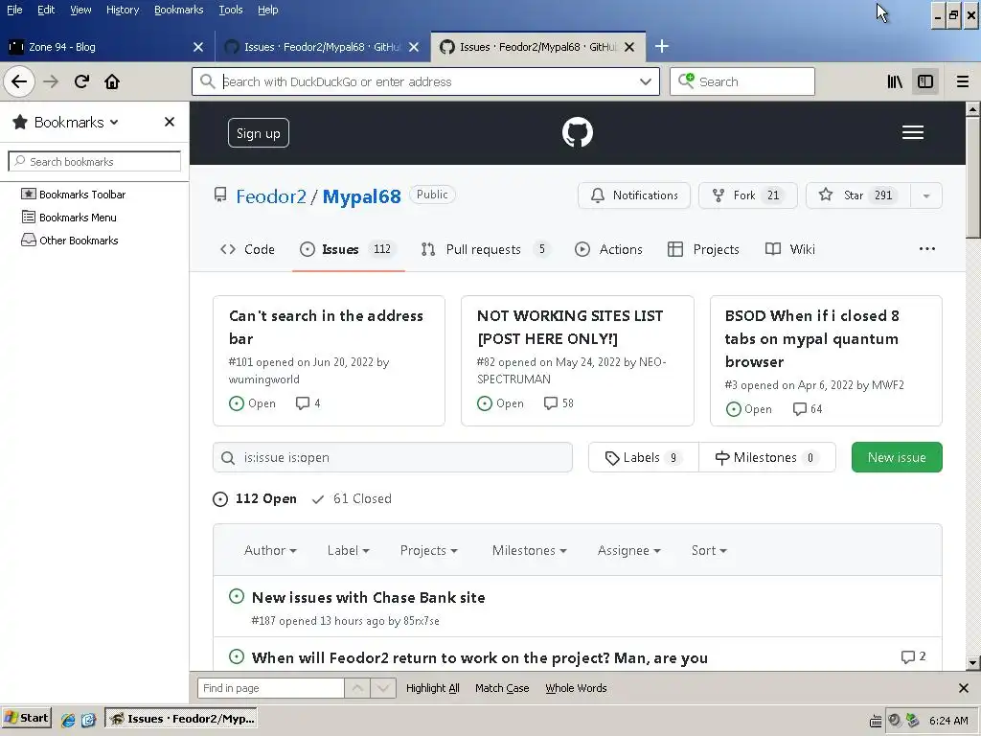Create a New issue

tap(897, 457)
